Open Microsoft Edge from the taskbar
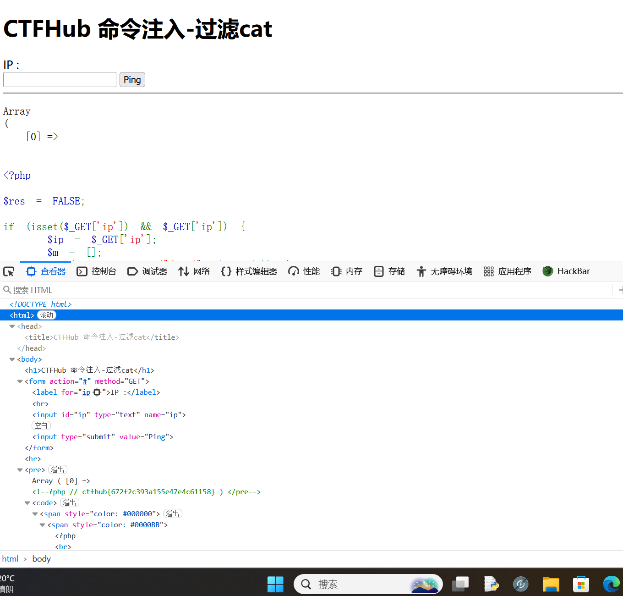 tap(611, 584)
